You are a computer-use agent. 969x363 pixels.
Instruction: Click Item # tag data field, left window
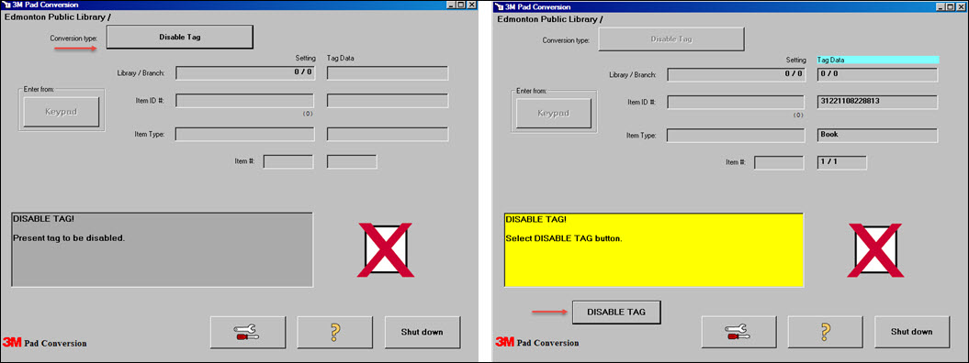pyautogui.click(x=352, y=162)
